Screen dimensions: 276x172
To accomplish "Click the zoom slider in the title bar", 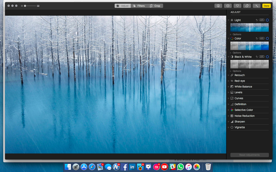I will pos(30,6).
